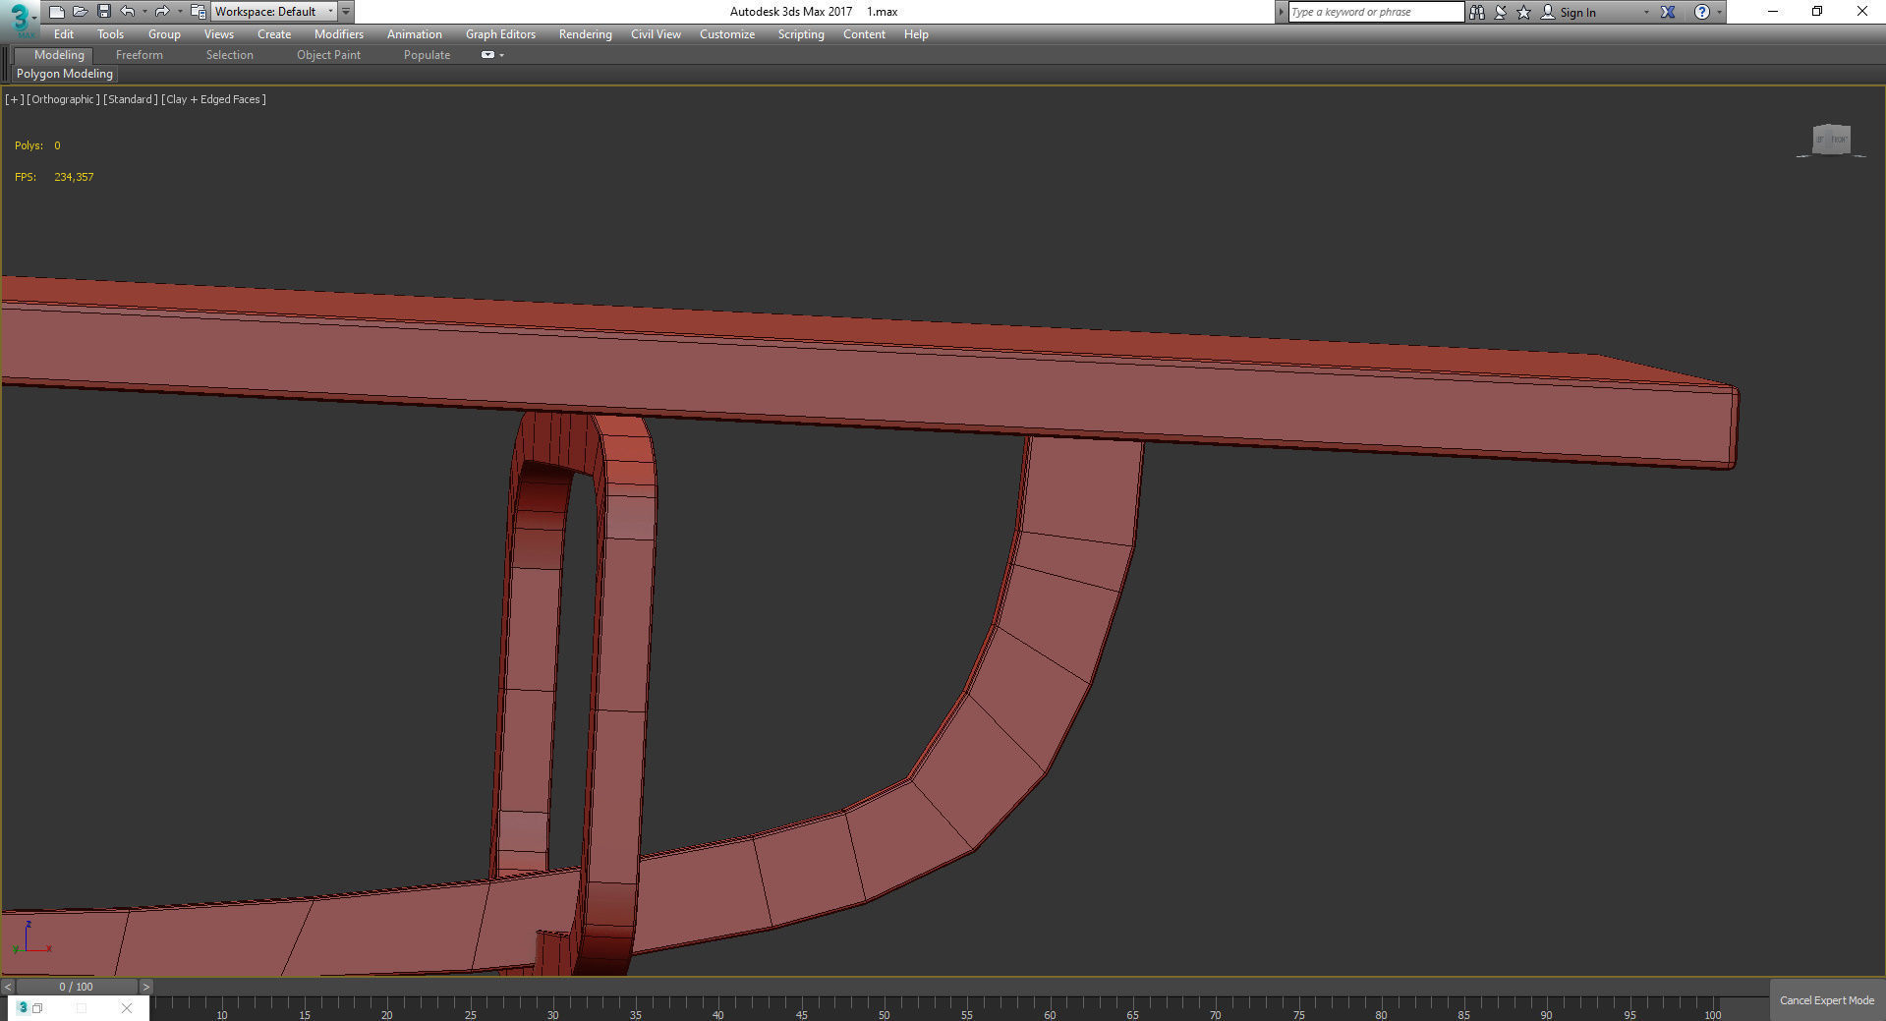Screen dimensions: 1886x1021
Task: Expand the Polygon Modeling panel
Action: click(65, 74)
